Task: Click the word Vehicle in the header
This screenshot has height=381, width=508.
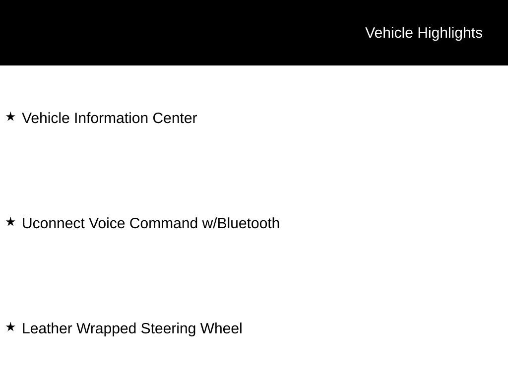Action: 389,33
